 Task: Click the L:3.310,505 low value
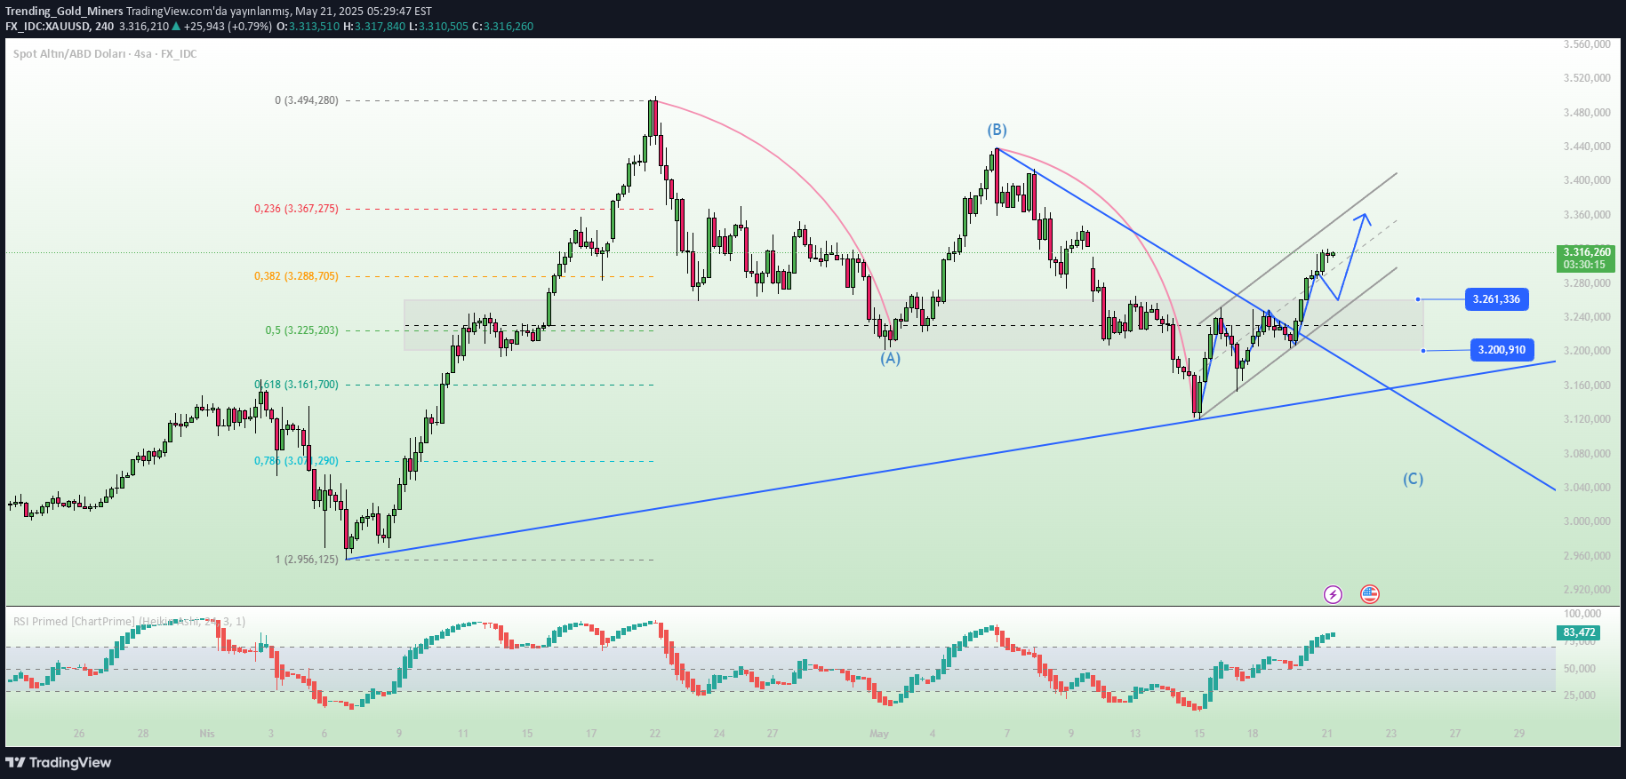click(x=438, y=26)
